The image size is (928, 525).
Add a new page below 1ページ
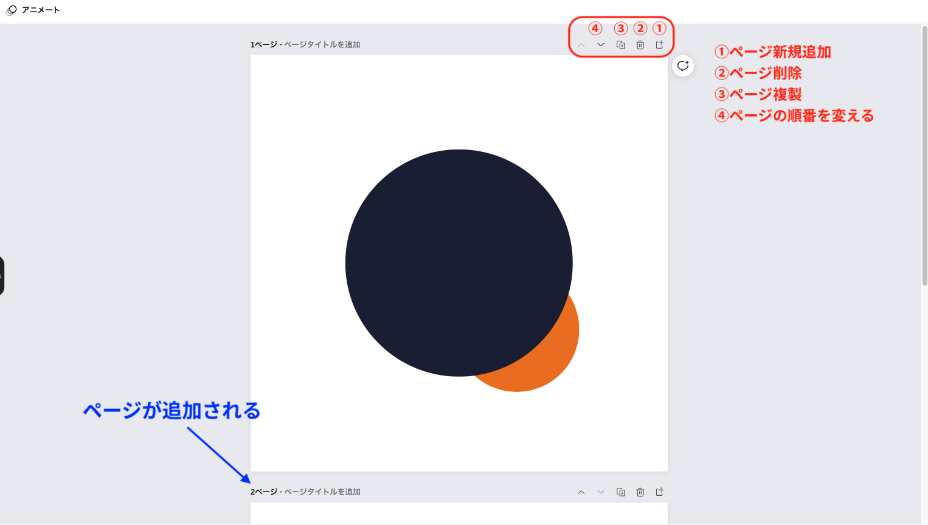(x=659, y=44)
